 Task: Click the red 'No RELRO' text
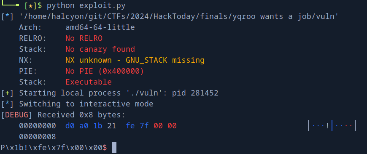coord(84,38)
